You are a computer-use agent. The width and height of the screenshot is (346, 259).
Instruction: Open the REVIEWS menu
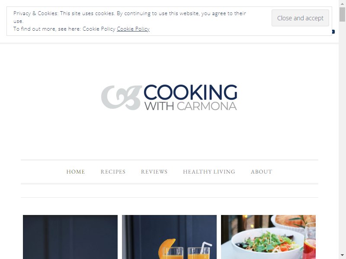click(154, 172)
